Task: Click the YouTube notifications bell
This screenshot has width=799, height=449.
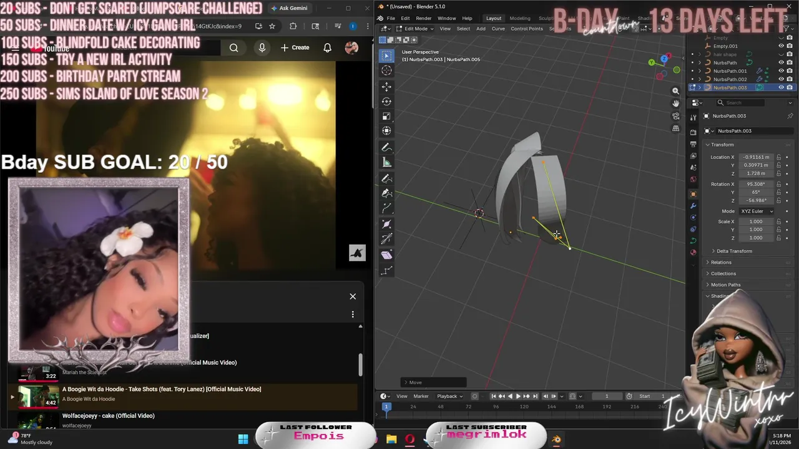Action: [327, 48]
